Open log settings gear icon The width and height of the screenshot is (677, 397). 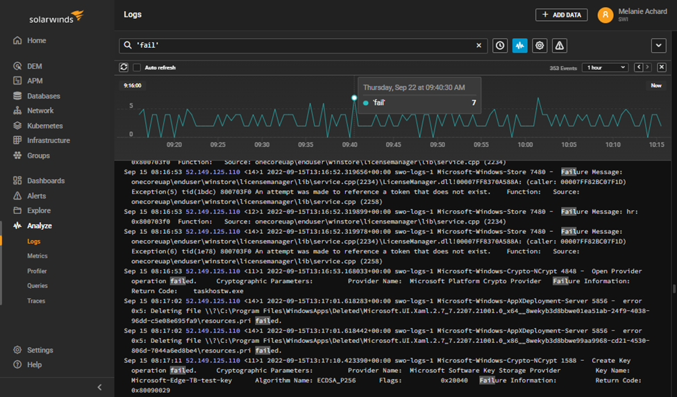click(x=540, y=46)
